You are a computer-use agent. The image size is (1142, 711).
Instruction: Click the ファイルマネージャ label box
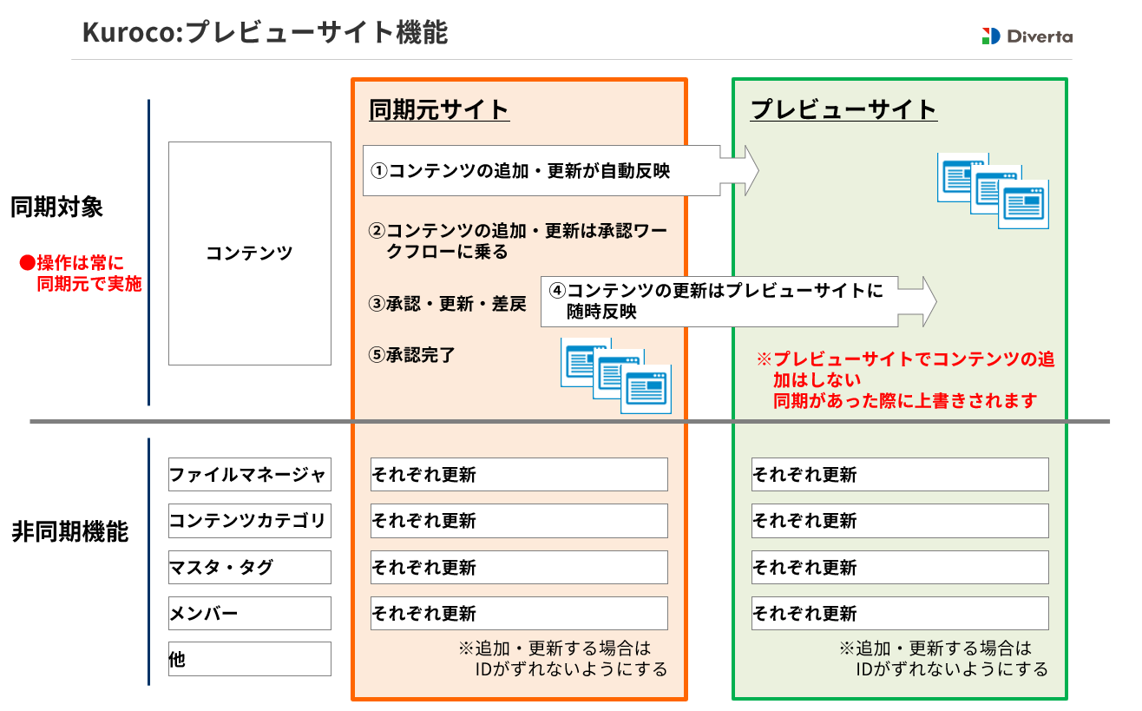tap(249, 474)
